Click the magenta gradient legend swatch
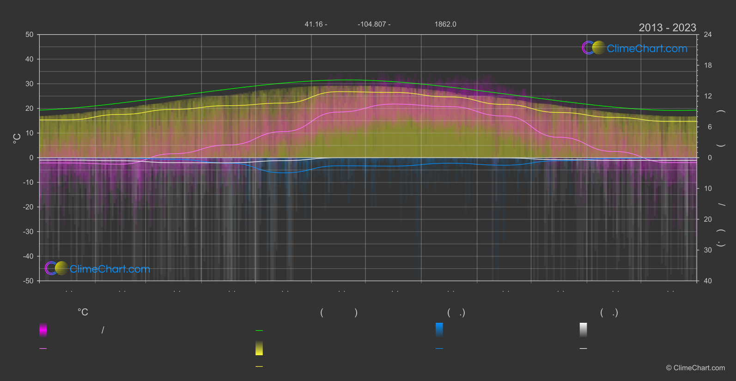 click(x=43, y=330)
